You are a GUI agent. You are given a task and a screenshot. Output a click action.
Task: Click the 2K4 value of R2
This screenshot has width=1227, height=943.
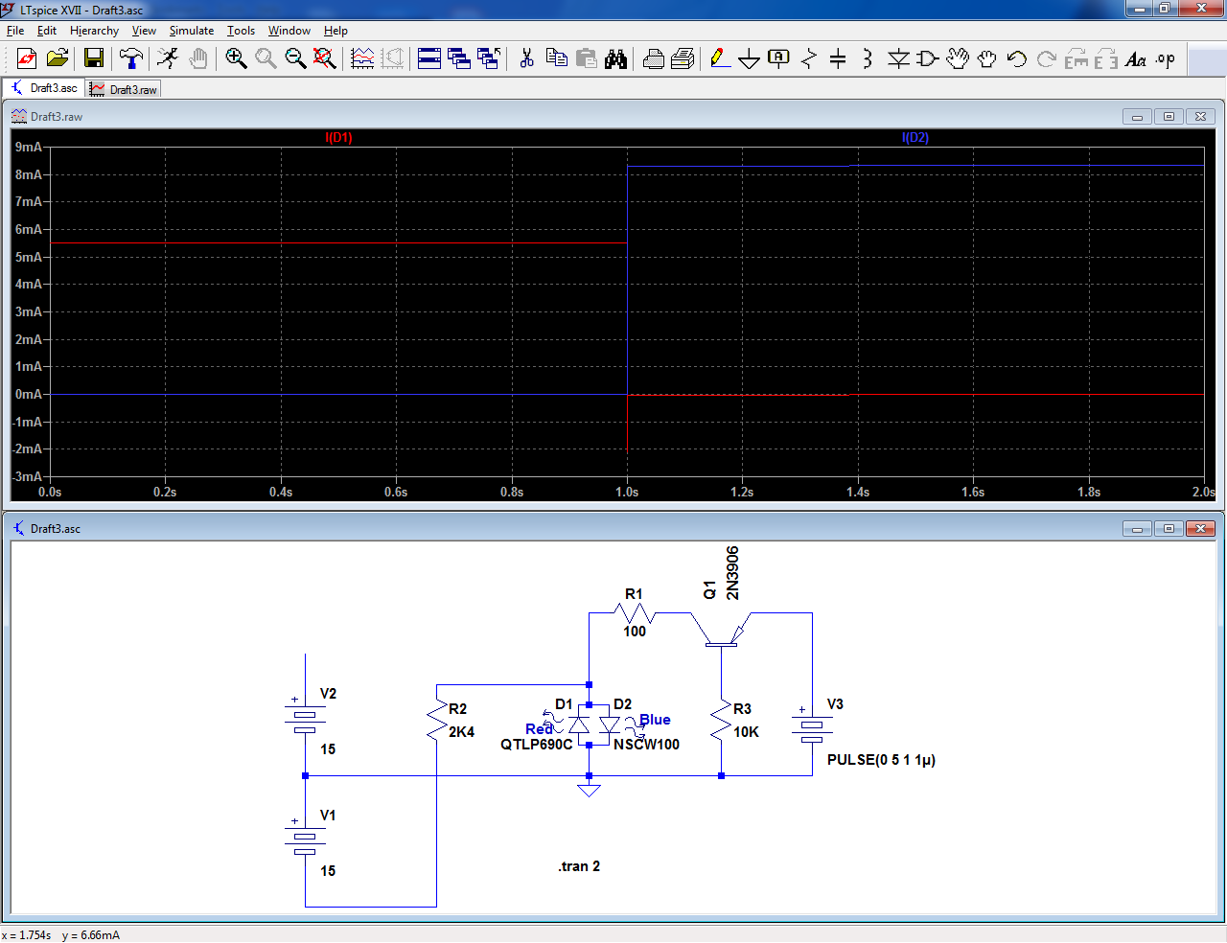[x=461, y=732]
